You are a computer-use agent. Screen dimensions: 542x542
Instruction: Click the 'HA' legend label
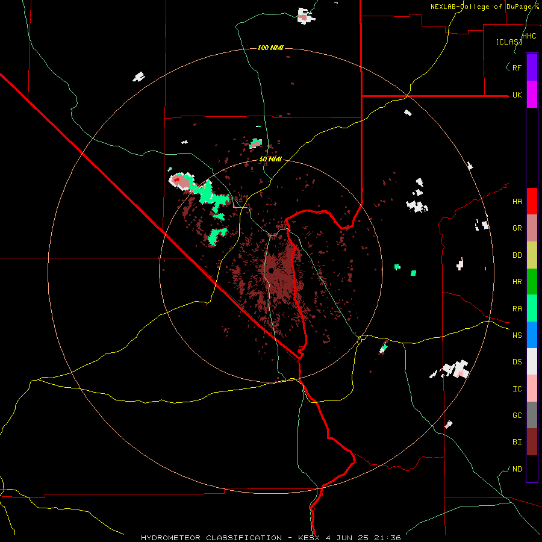pos(517,202)
